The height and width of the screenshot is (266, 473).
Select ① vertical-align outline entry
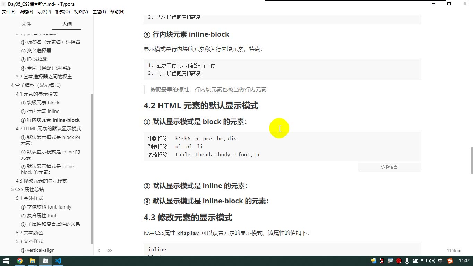tap(38, 250)
